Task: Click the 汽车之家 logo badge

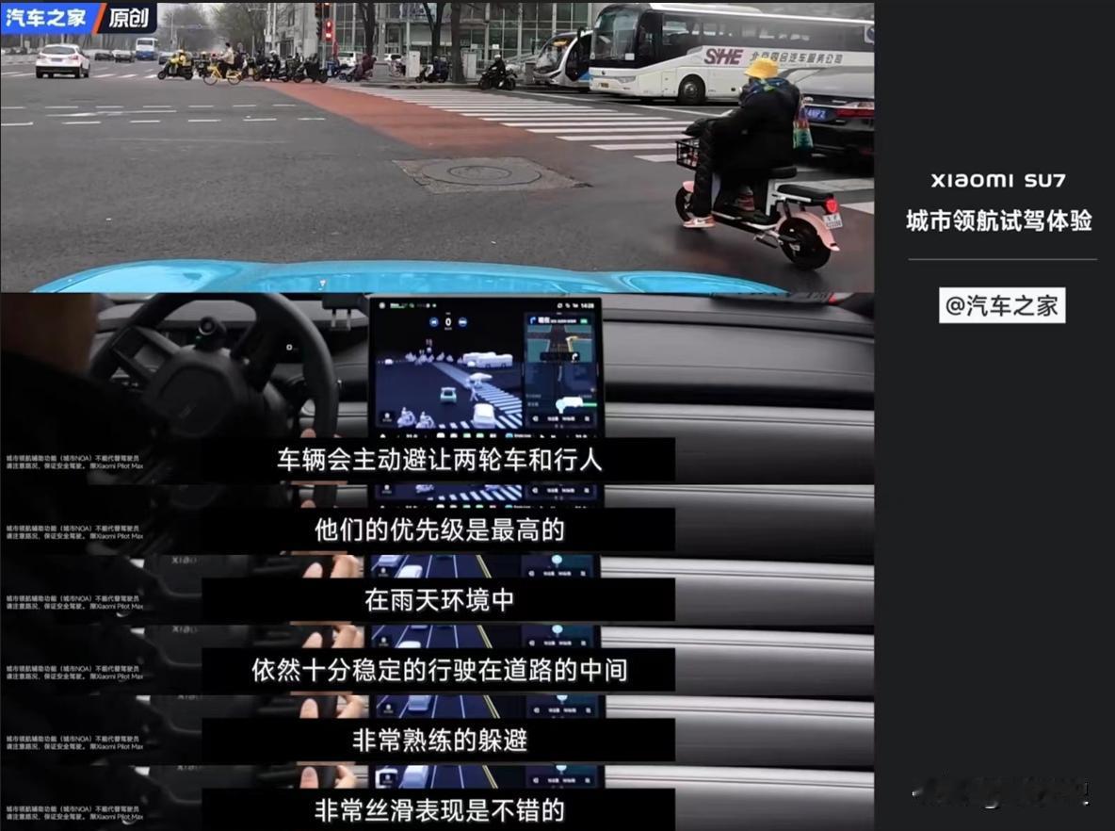Action: click(x=47, y=17)
